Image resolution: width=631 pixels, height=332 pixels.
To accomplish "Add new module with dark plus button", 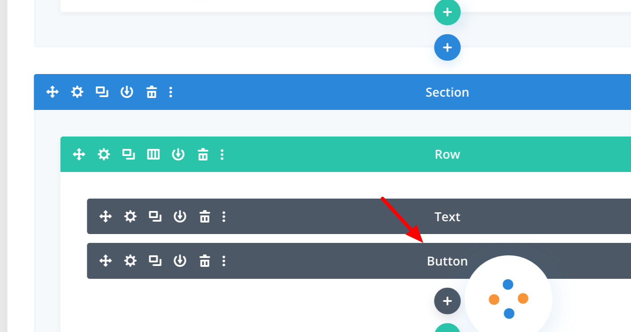I will [x=447, y=301].
